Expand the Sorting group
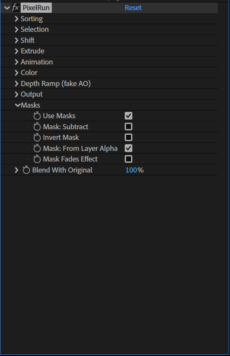 16,19
